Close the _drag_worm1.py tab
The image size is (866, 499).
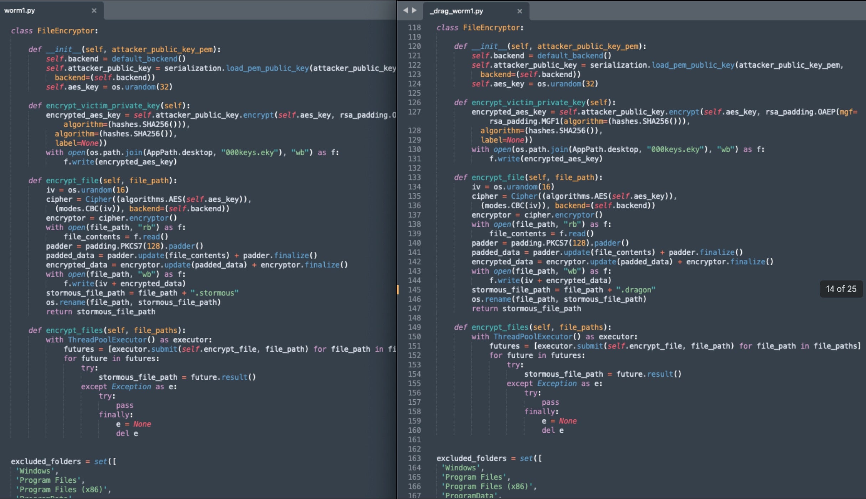click(x=520, y=11)
